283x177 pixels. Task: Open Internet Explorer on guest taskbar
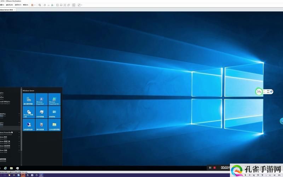pyautogui.click(x=5, y=168)
